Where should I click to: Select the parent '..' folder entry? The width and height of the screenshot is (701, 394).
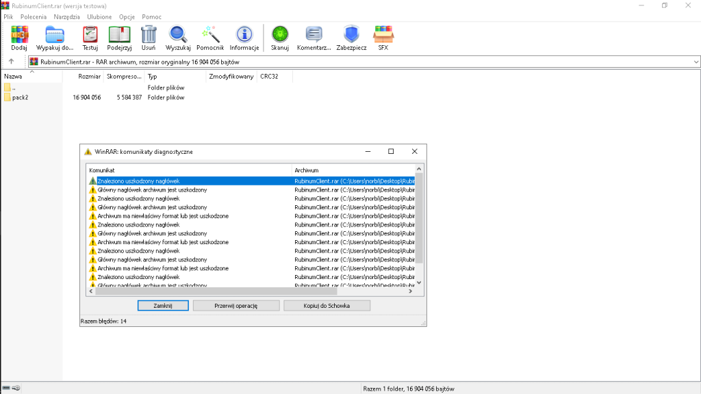(x=10, y=88)
